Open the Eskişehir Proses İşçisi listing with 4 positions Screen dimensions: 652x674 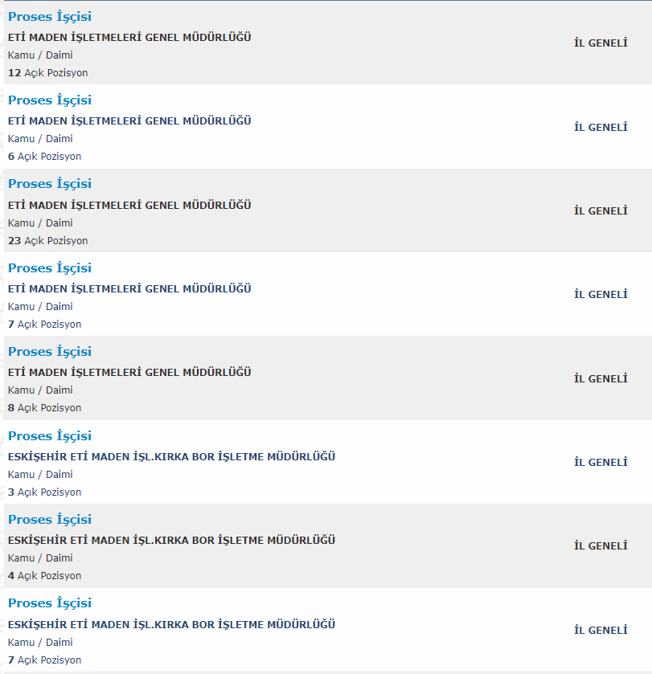click(49, 520)
